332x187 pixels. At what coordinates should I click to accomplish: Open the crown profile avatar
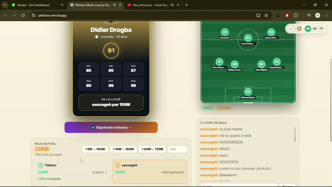(317, 15)
